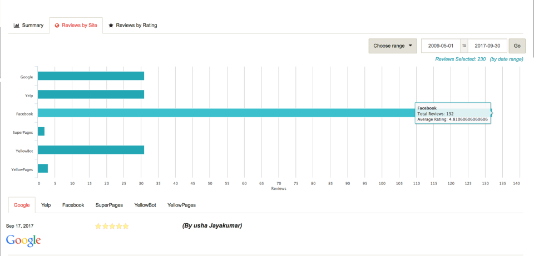Click the 'Reviews' x-axis title
The width and height of the screenshot is (534, 256).
point(279,189)
